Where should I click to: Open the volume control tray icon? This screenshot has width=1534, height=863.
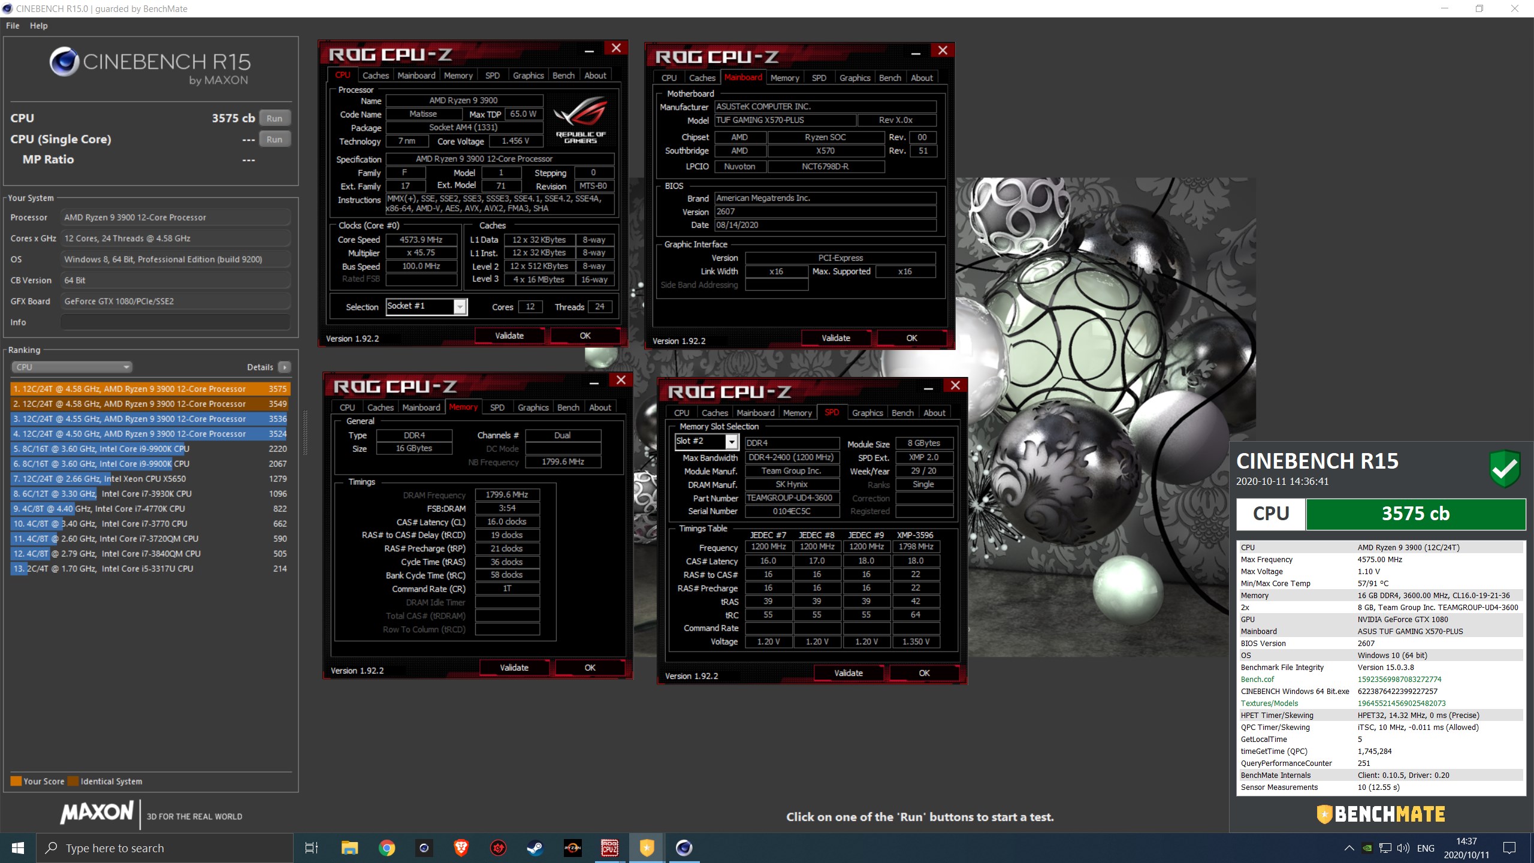click(1403, 848)
